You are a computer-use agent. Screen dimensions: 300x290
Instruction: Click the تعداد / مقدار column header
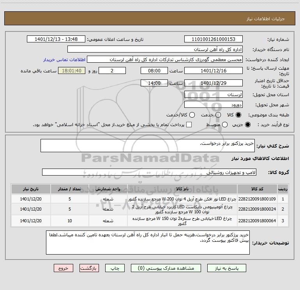(70, 189)
